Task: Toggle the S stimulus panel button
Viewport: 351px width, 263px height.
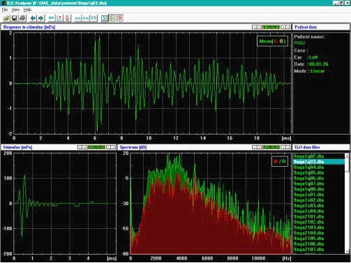Action: pyautogui.click(x=104, y=18)
